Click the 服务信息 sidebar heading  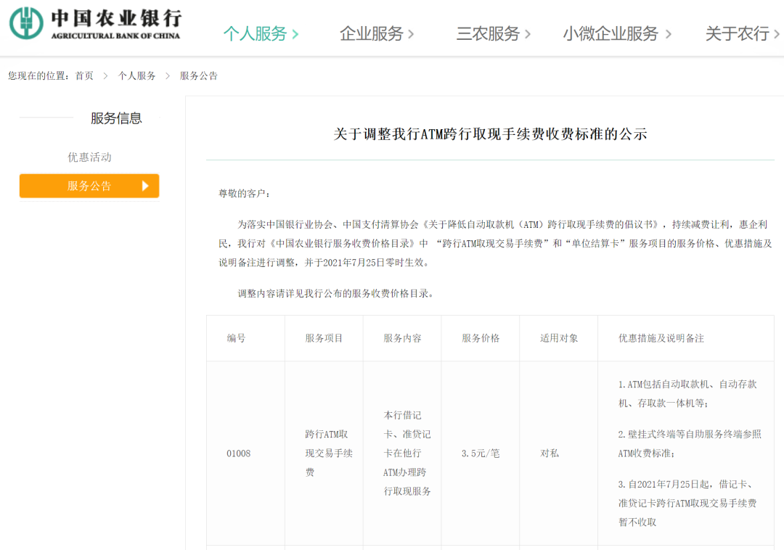point(116,118)
